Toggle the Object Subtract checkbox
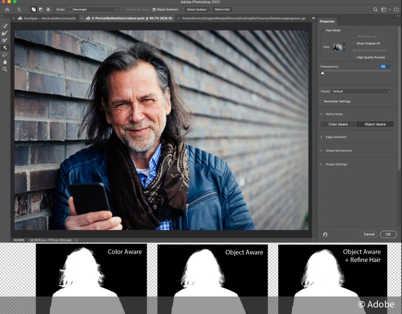This screenshot has width=402, height=314. click(x=154, y=9)
